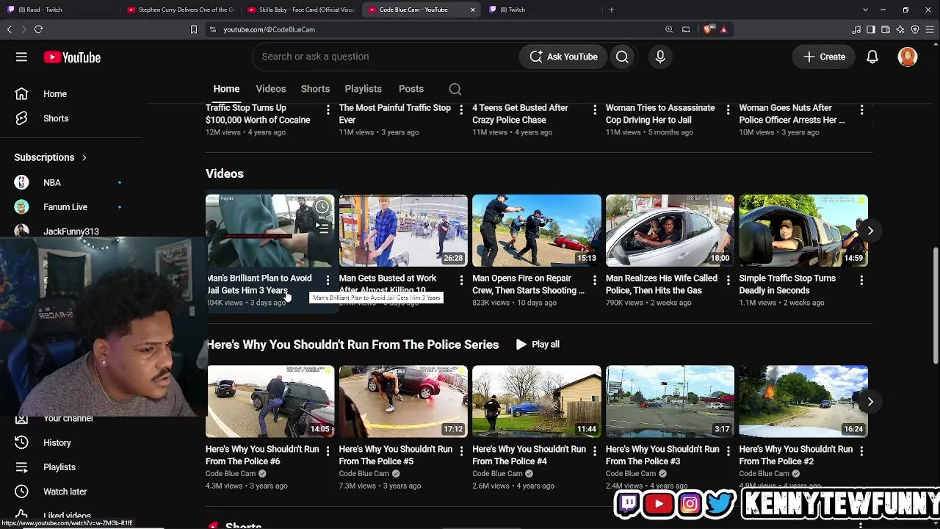Image resolution: width=940 pixels, height=529 pixels.
Task: Toggle the browser sidebar panel icon
Action: [x=871, y=29]
